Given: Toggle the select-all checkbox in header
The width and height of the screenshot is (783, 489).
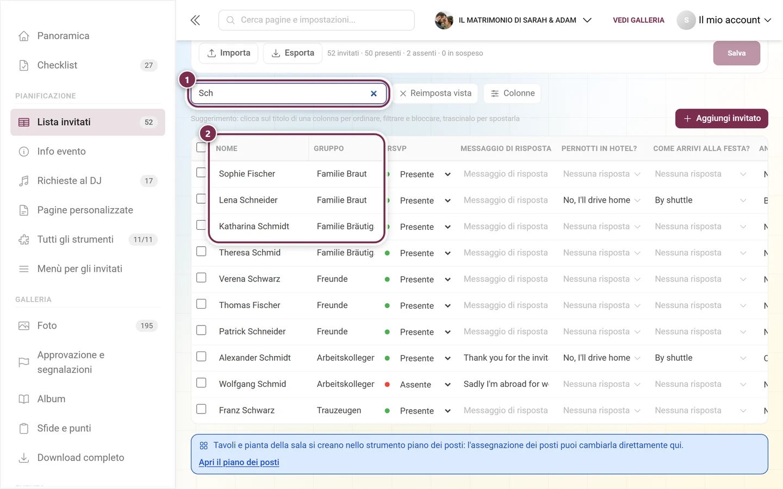Looking at the screenshot, I should [201, 147].
